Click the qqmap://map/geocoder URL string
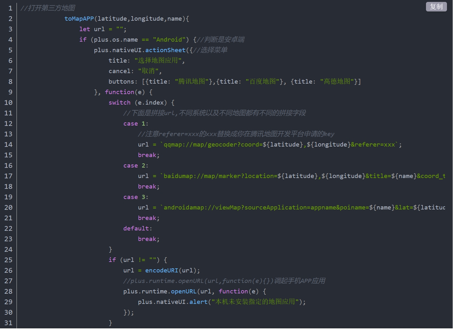This screenshot has width=453, height=336. pyautogui.click(x=279, y=144)
